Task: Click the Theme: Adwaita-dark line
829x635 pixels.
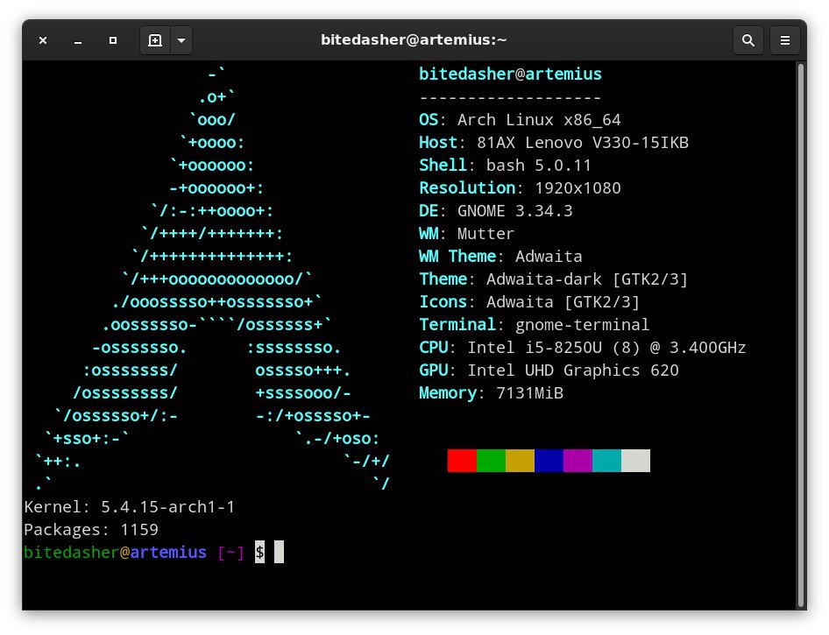Action: pos(554,279)
